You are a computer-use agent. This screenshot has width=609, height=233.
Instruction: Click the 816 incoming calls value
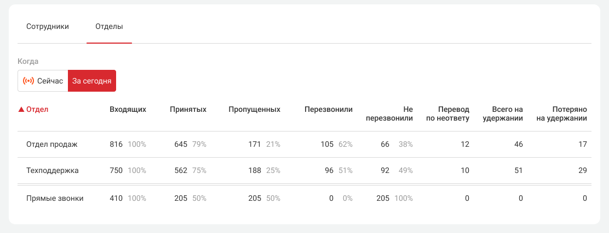click(116, 145)
